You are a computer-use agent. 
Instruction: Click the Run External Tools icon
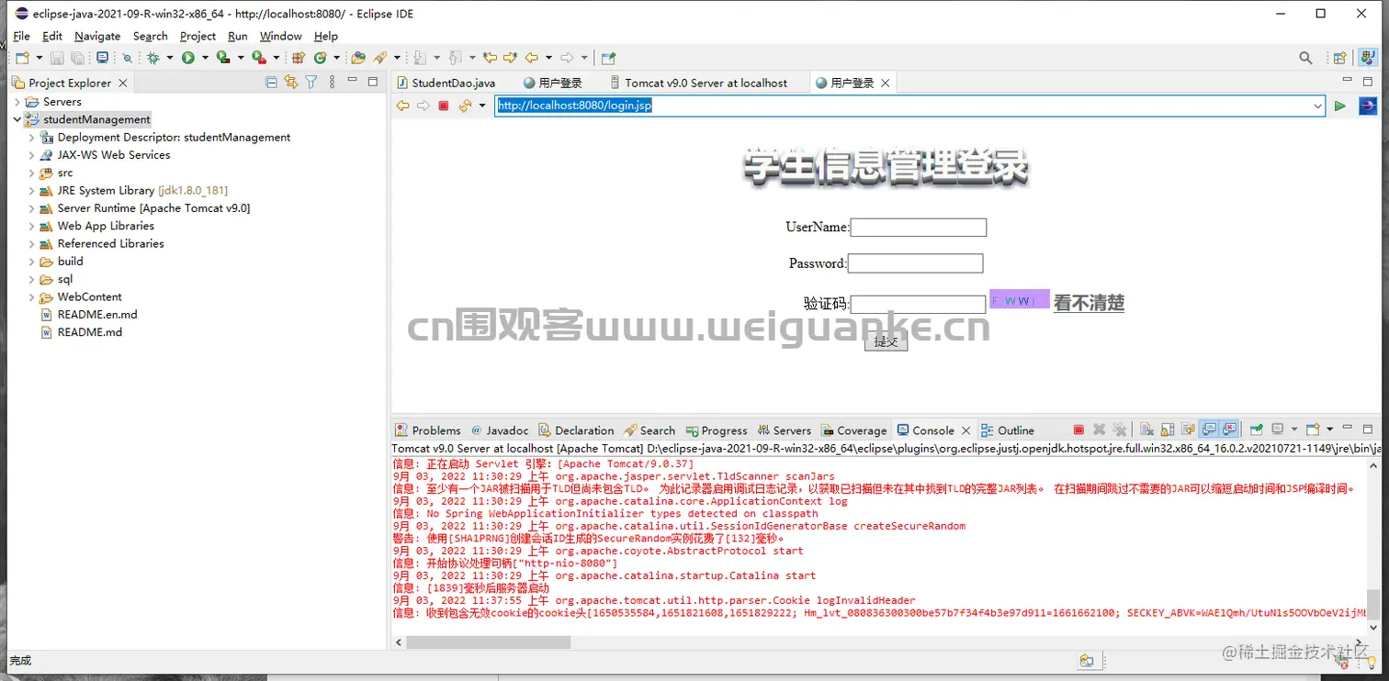[x=258, y=58]
